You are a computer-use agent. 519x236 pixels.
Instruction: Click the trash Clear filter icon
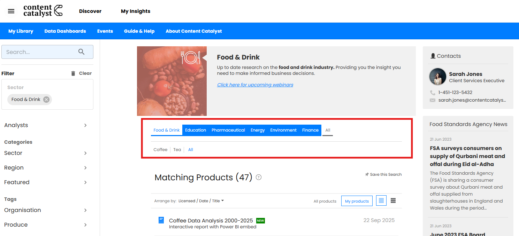[x=73, y=73]
